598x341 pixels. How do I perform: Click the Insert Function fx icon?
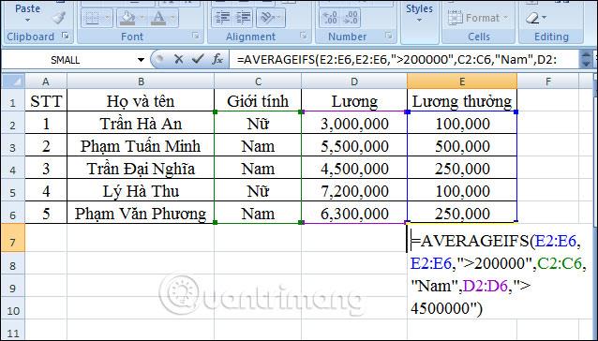point(217,59)
